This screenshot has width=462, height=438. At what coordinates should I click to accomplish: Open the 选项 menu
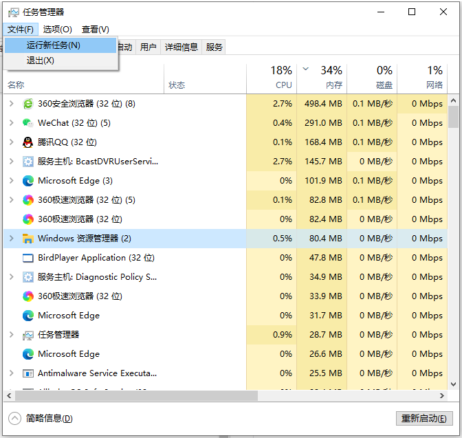(x=57, y=30)
